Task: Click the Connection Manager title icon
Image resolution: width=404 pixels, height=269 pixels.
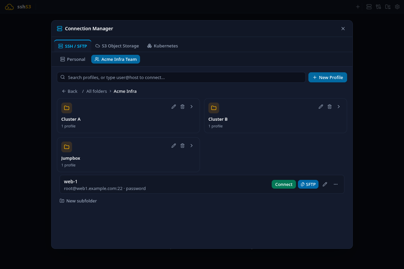Action: (60, 29)
